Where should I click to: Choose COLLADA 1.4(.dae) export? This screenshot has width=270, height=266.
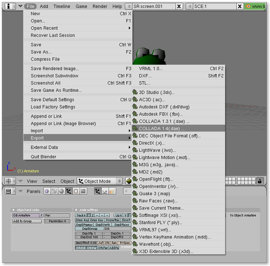pos(178,128)
